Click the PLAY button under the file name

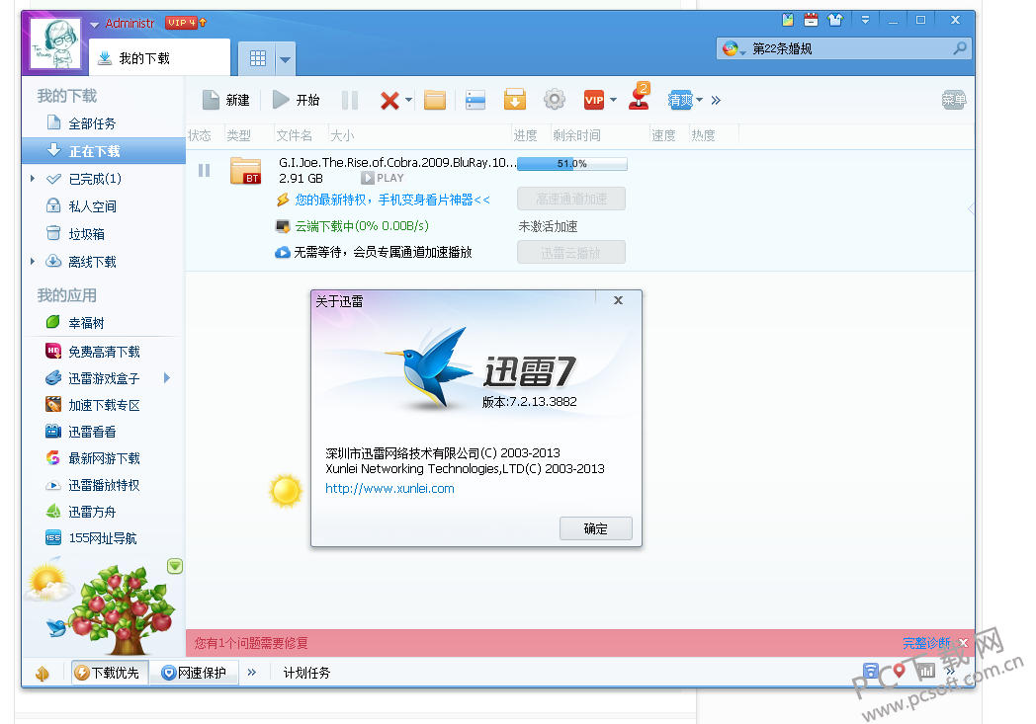click(383, 178)
